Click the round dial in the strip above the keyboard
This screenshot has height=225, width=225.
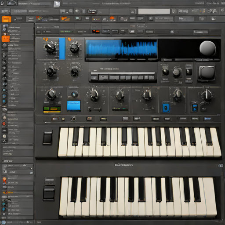pyautogui.click(x=73, y=119)
